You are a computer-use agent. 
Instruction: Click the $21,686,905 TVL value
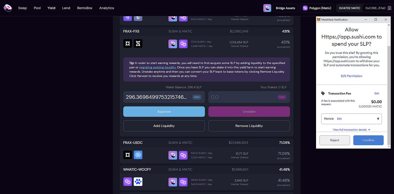pos(238,143)
